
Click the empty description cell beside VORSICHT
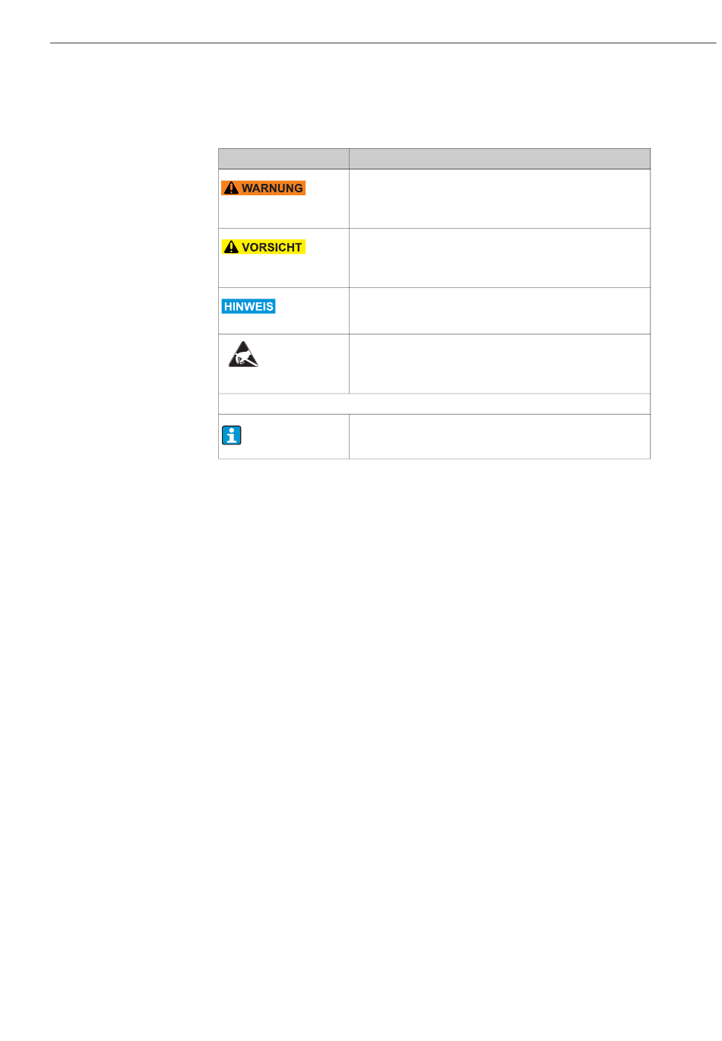pyautogui.click(x=499, y=258)
